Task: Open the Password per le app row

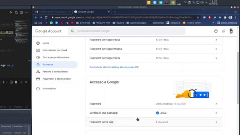Action: [154, 122]
